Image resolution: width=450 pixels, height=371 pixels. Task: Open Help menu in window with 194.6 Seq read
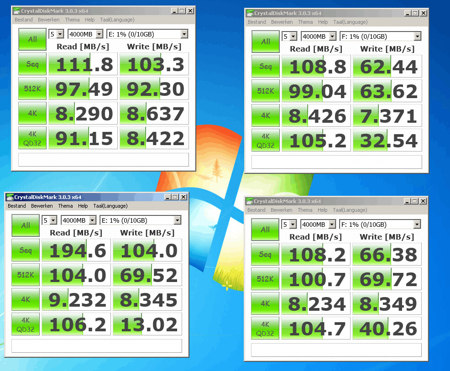[x=83, y=206]
